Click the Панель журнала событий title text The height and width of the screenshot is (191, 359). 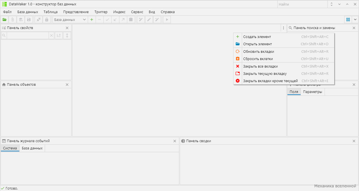(28, 141)
